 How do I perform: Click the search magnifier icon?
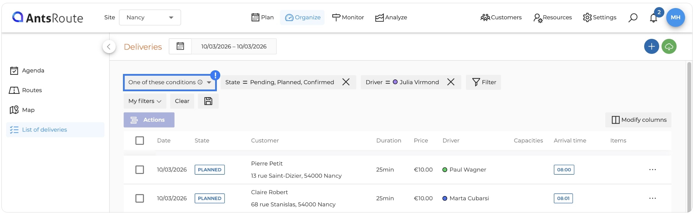pyautogui.click(x=633, y=18)
